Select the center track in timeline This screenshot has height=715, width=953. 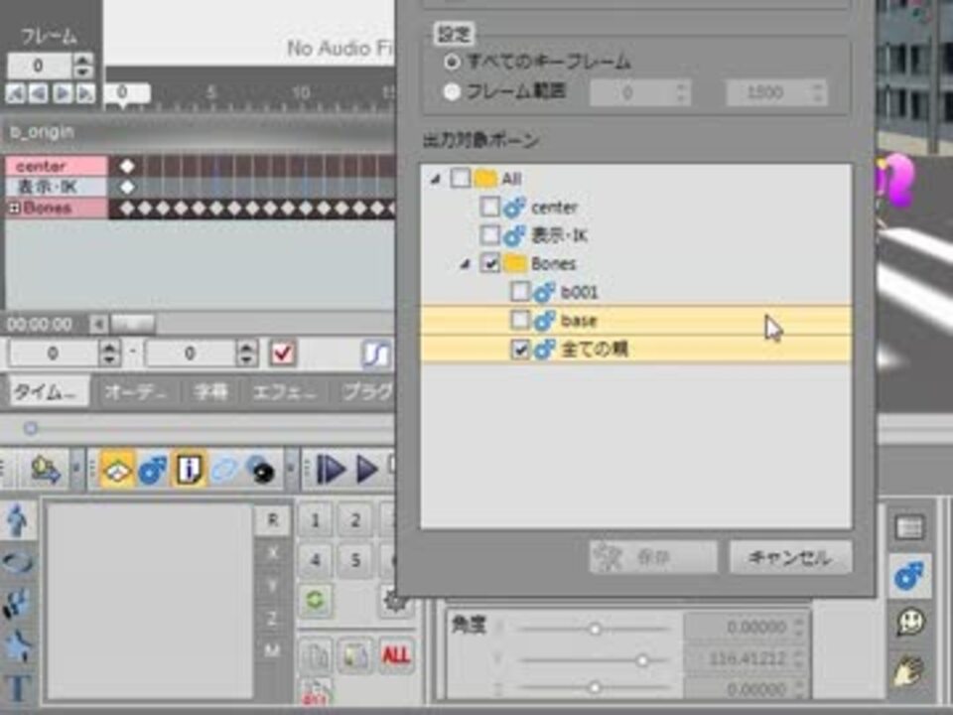pos(56,166)
